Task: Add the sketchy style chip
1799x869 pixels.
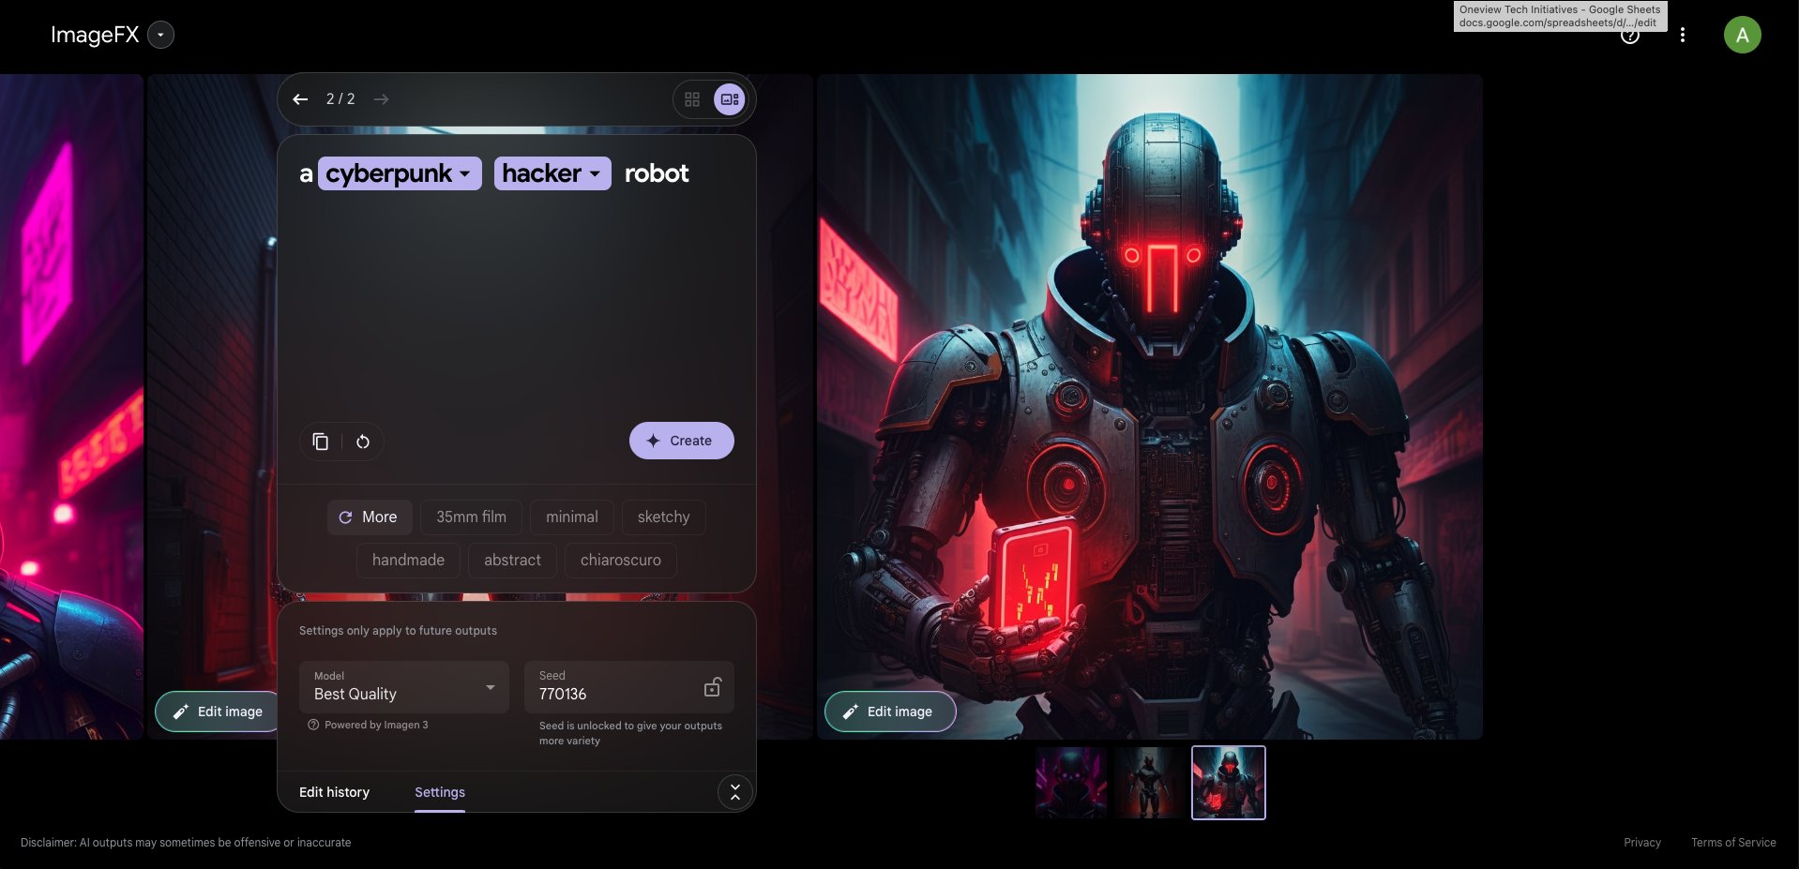Action: pyautogui.click(x=663, y=517)
